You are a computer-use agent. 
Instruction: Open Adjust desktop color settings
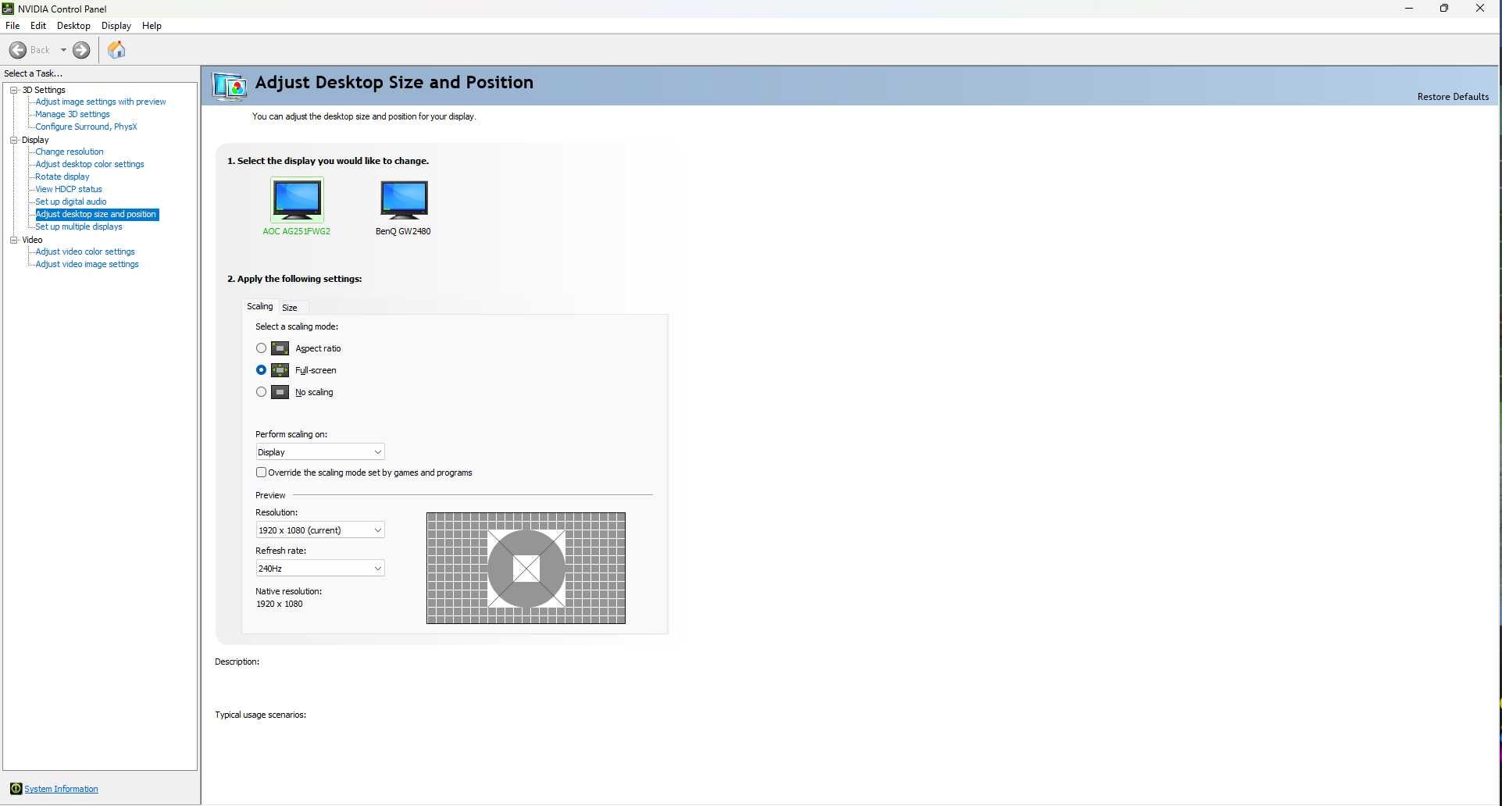pos(90,164)
